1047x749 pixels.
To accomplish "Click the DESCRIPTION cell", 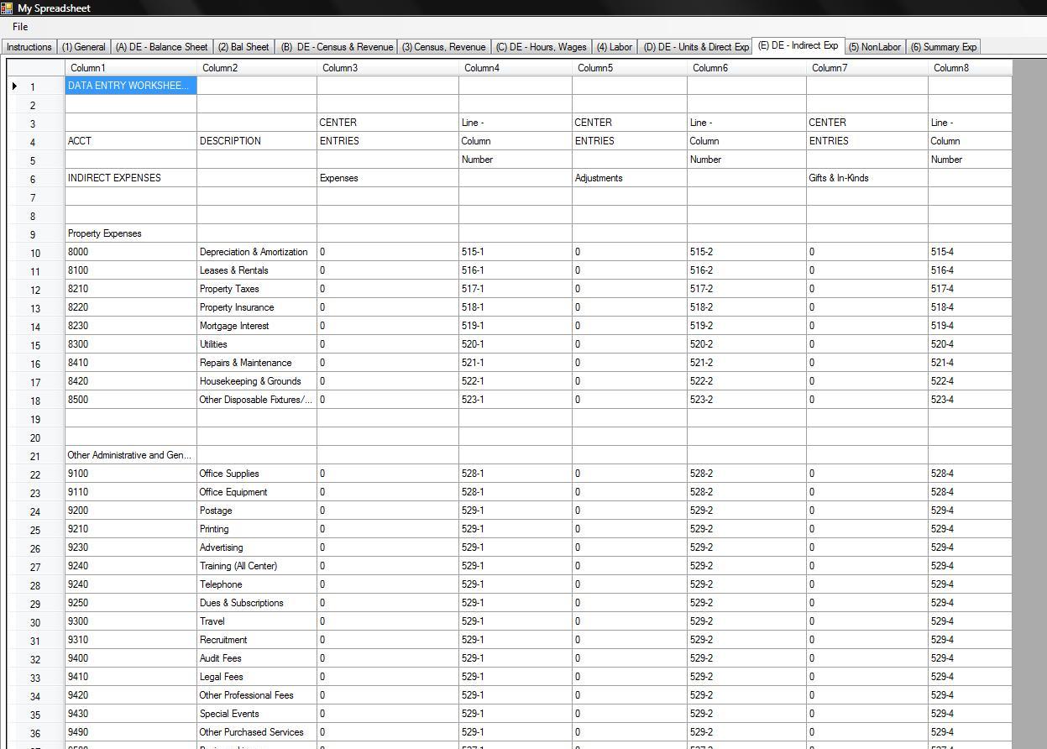I will tap(257, 141).
